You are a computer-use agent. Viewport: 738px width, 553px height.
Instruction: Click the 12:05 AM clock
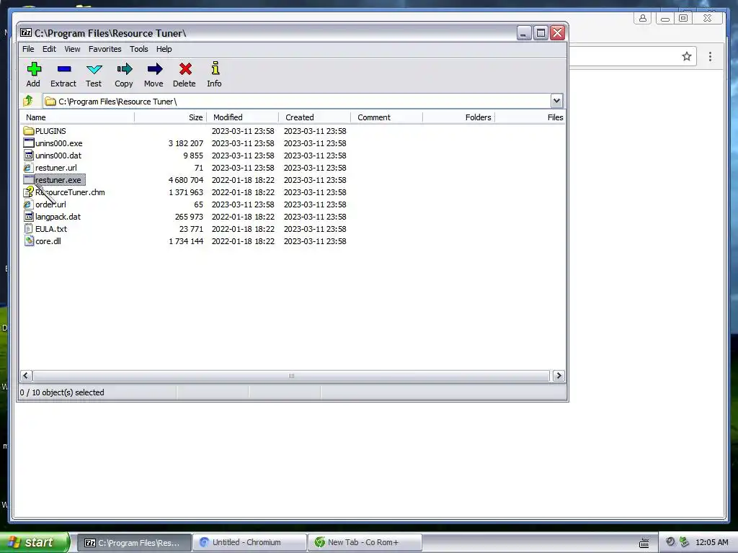click(x=711, y=542)
